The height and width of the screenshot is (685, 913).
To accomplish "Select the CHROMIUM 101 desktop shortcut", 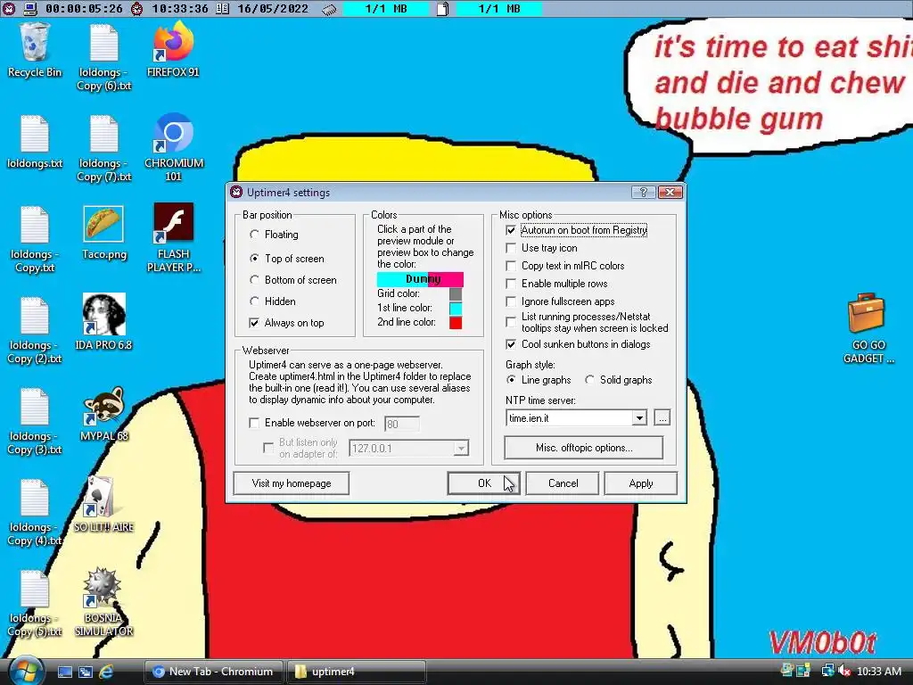I will tap(174, 148).
